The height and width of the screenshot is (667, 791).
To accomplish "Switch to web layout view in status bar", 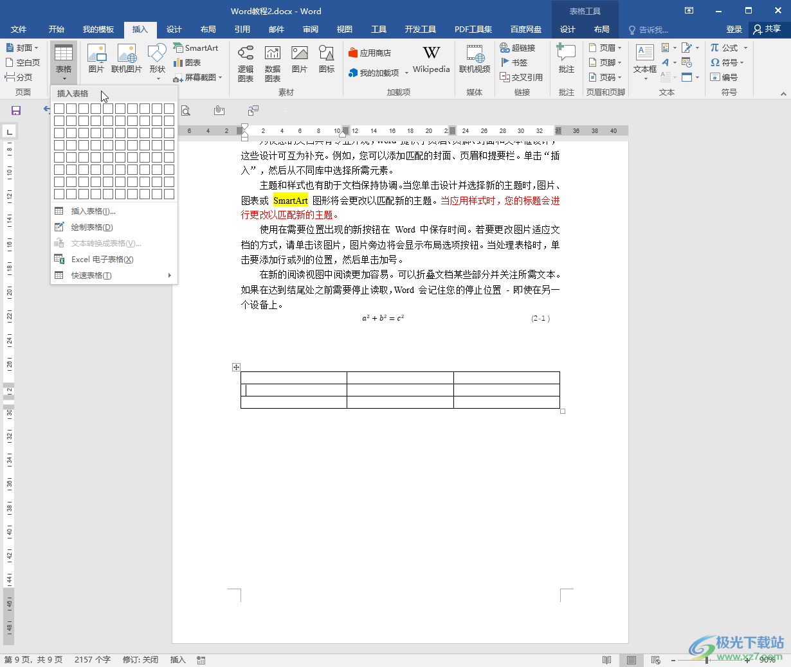I will (655, 660).
